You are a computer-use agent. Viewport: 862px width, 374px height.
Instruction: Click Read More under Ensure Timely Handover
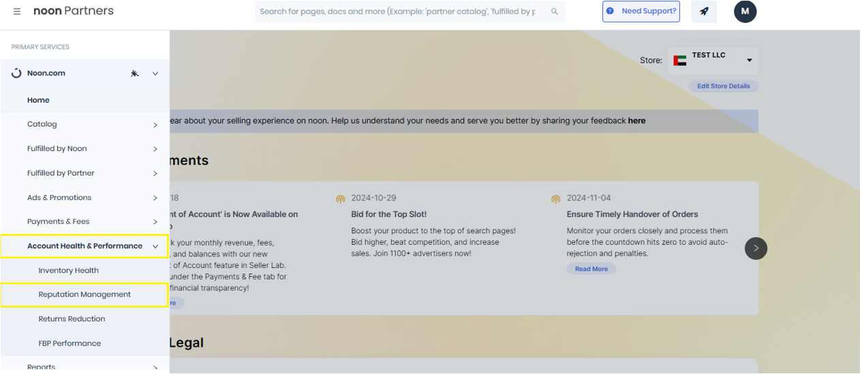pyautogui.click(x=591, y=269)
